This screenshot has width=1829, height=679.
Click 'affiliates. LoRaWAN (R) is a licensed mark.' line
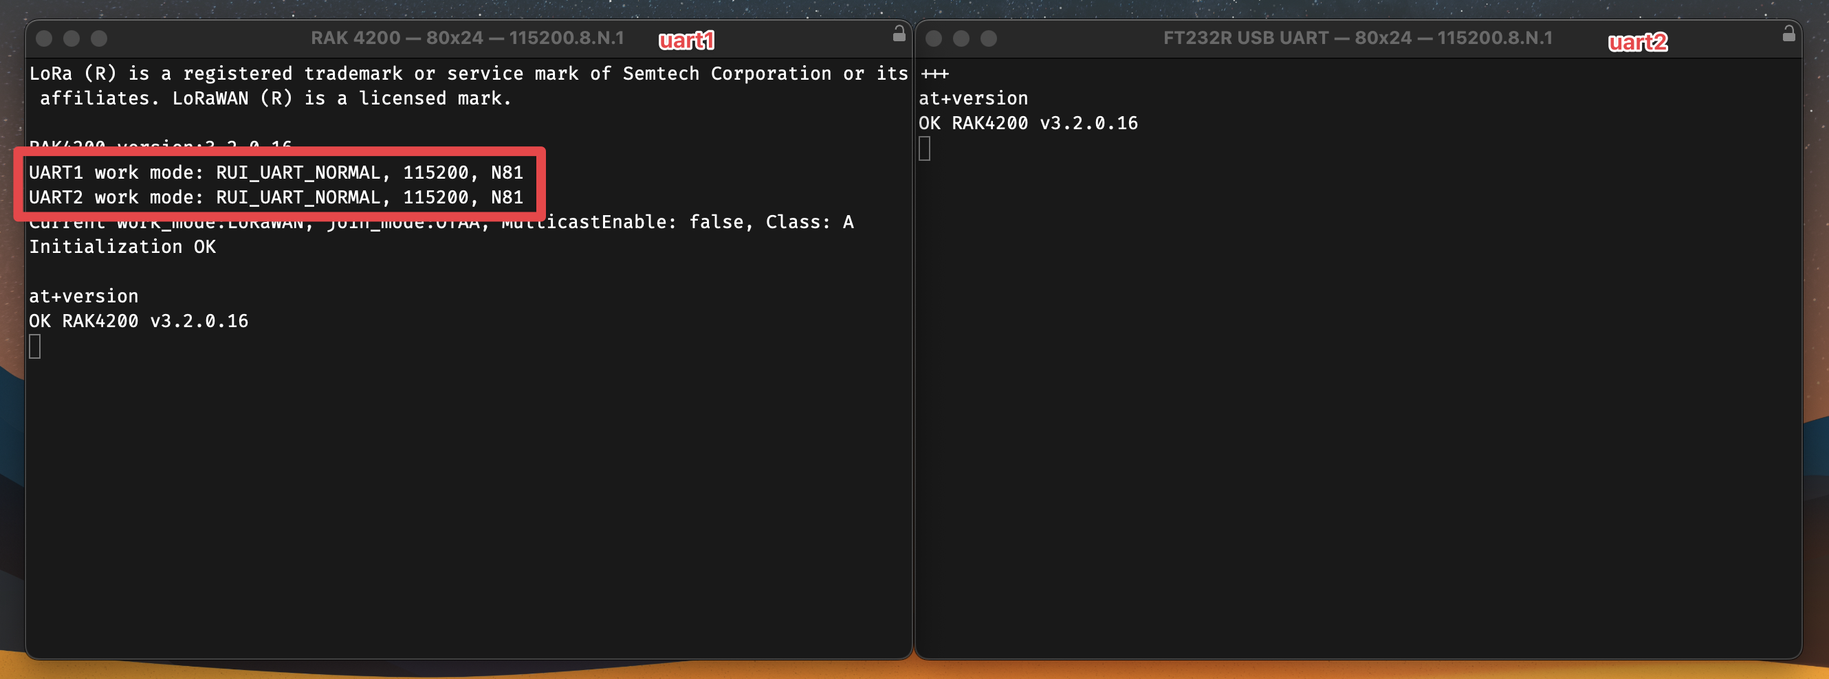[x=276, y=99]
